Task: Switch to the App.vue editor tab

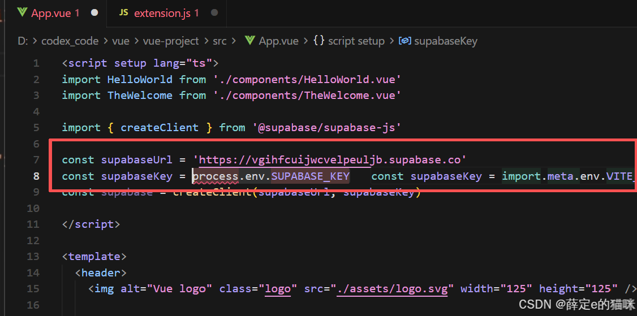Action: click(57, 13)
